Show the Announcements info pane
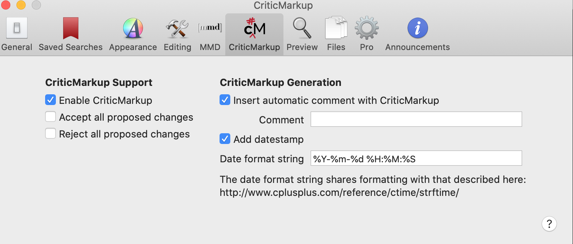The width and height of the screenshot is (573, 244). (x=417, y=34)
